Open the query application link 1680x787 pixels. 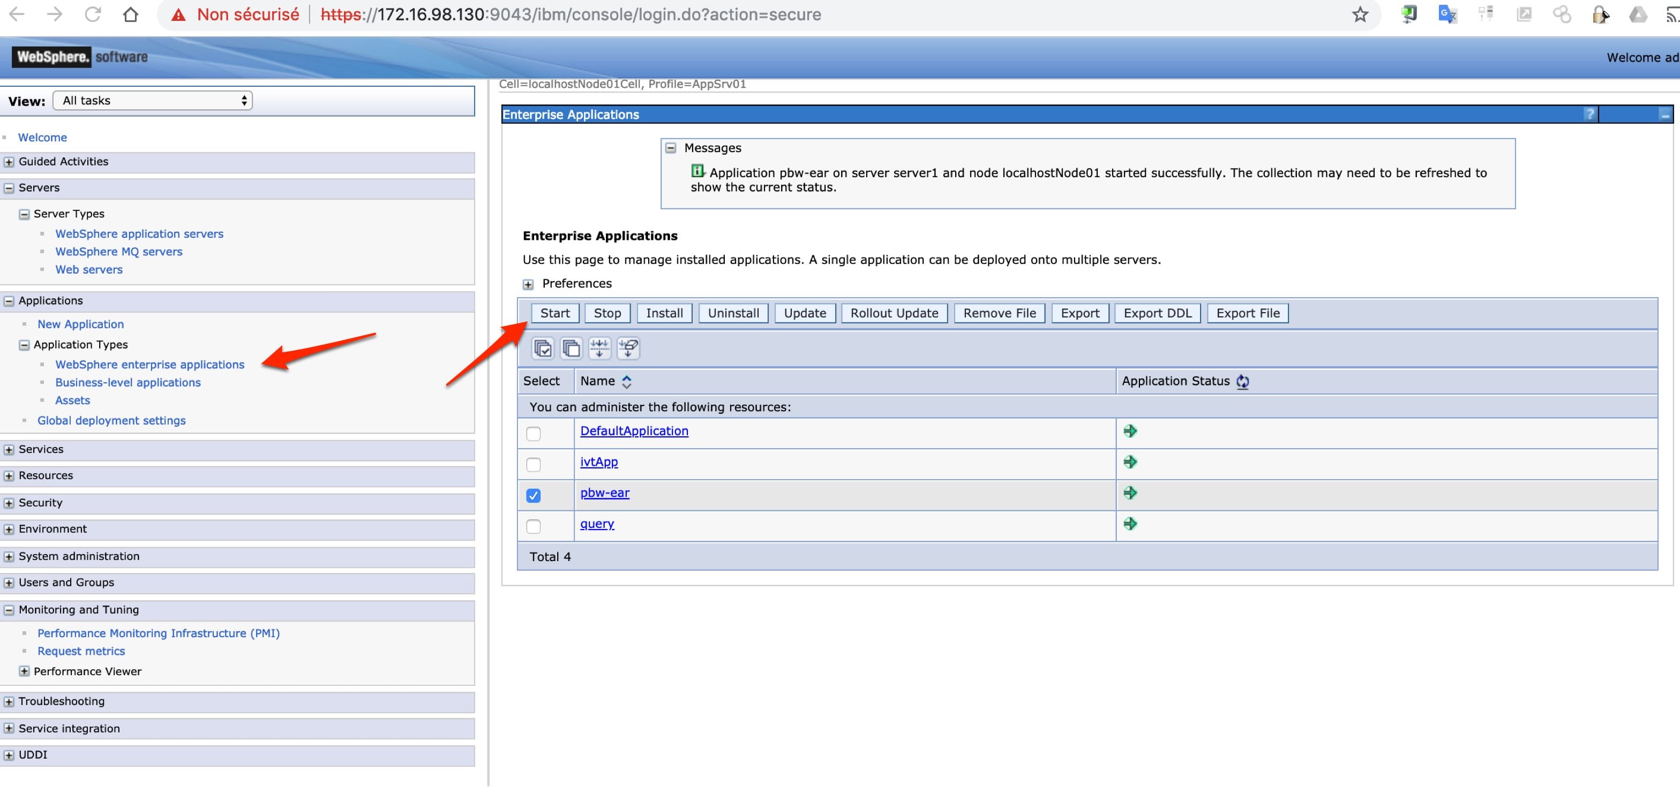click(x=597, y=523)
